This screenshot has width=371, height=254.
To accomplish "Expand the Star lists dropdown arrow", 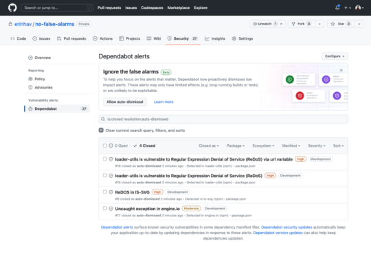I will pos(359,24).
